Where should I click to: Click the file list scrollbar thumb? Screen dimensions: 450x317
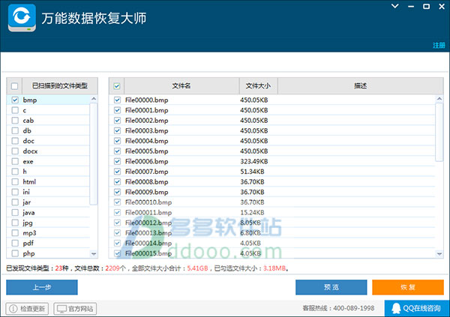pos(439,132)
